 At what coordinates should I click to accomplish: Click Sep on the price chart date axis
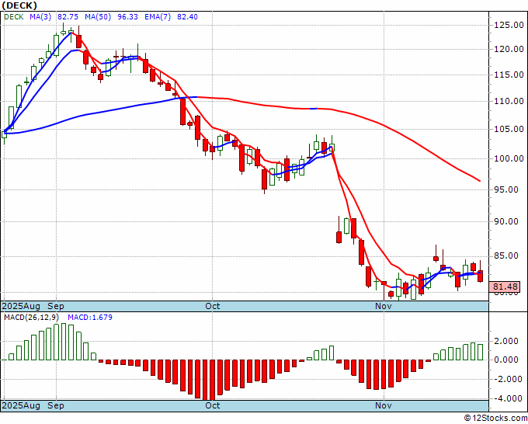pyautogui.click(x=56, y=306)
